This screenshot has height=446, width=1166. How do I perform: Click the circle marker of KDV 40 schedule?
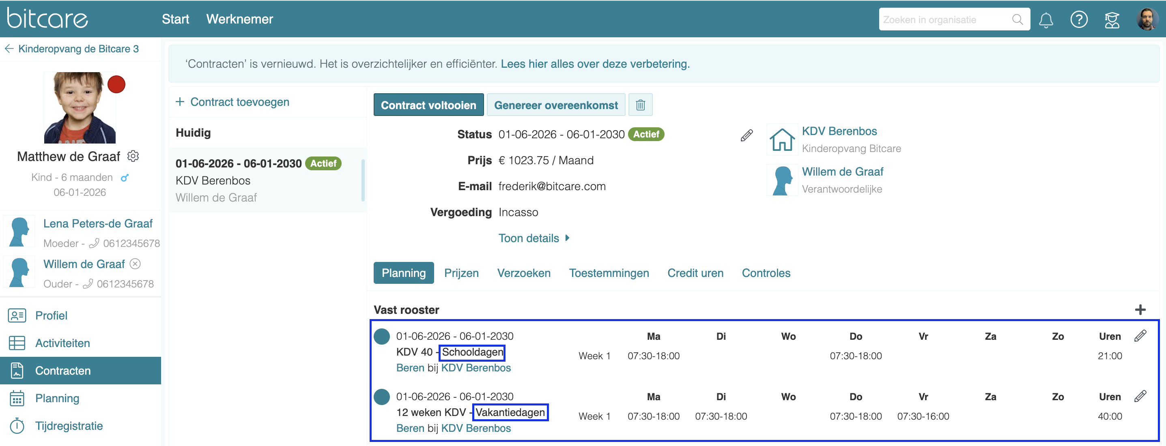point(382,336)
